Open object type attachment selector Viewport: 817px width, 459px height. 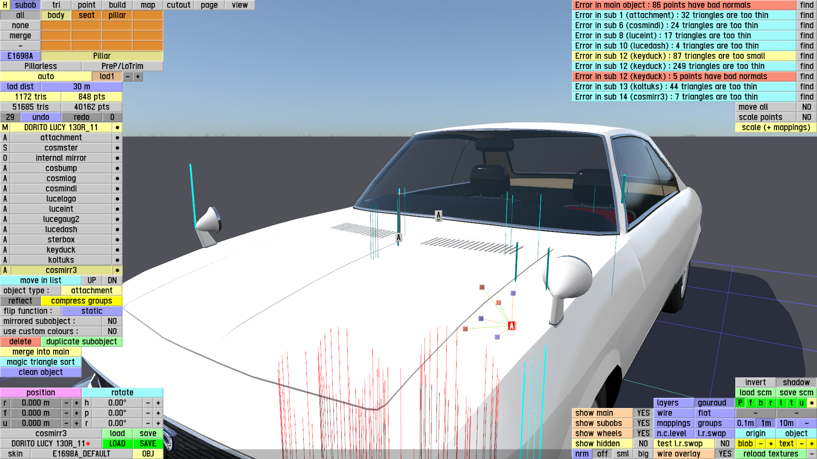(x=91, y=291)
